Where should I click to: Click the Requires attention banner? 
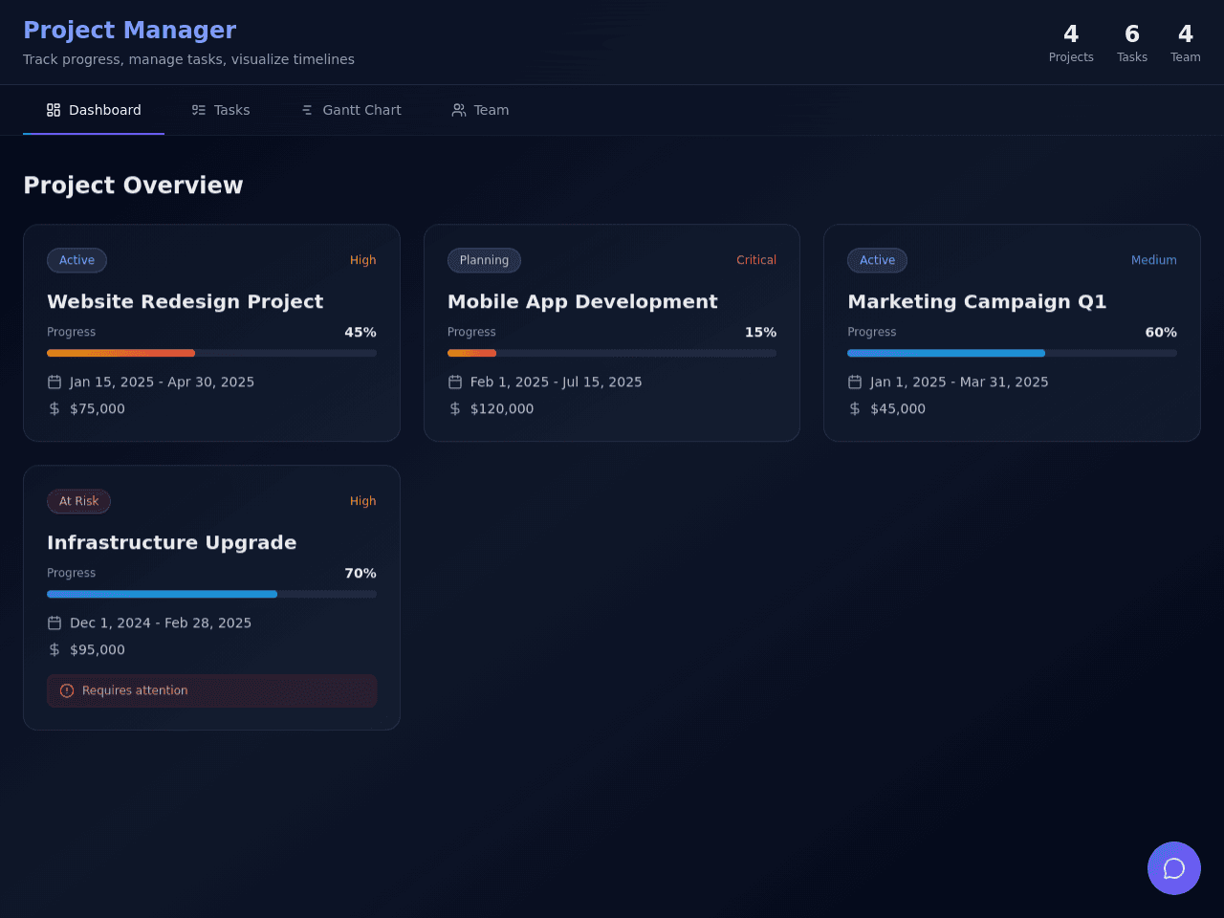[x=211, y=690]
